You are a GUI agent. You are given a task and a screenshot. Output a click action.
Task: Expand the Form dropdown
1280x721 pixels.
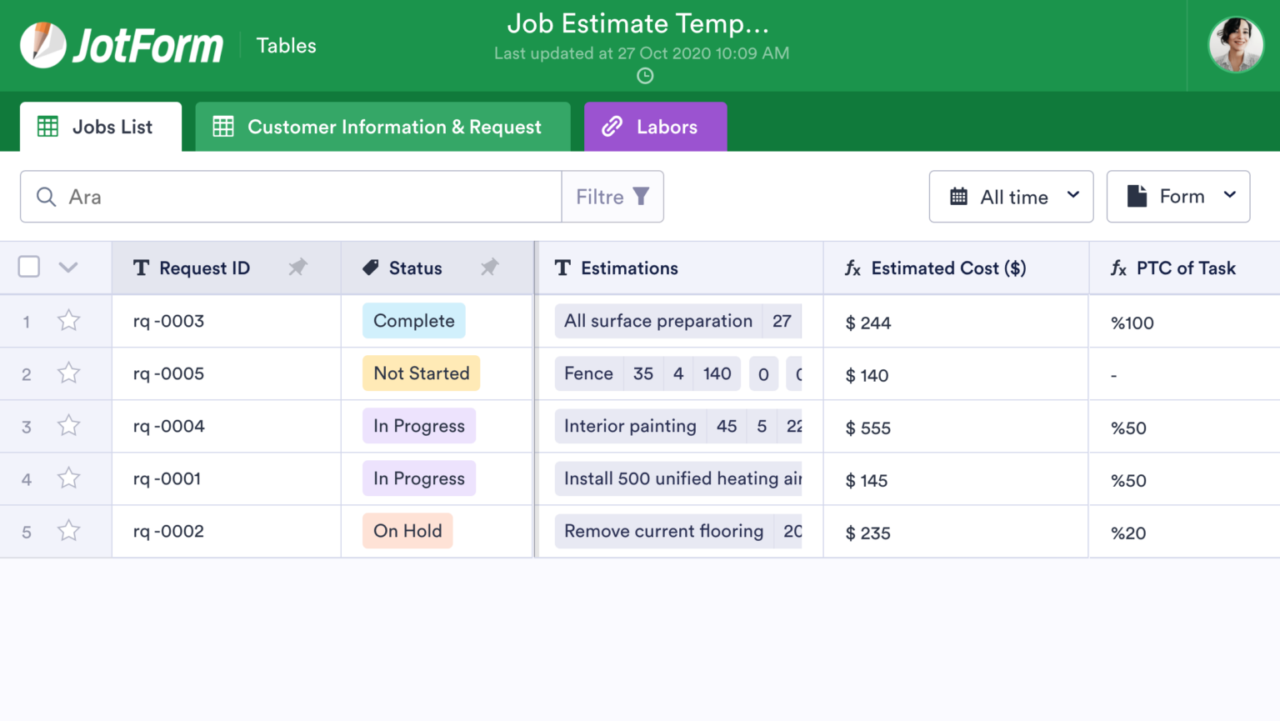(1177, 197)
